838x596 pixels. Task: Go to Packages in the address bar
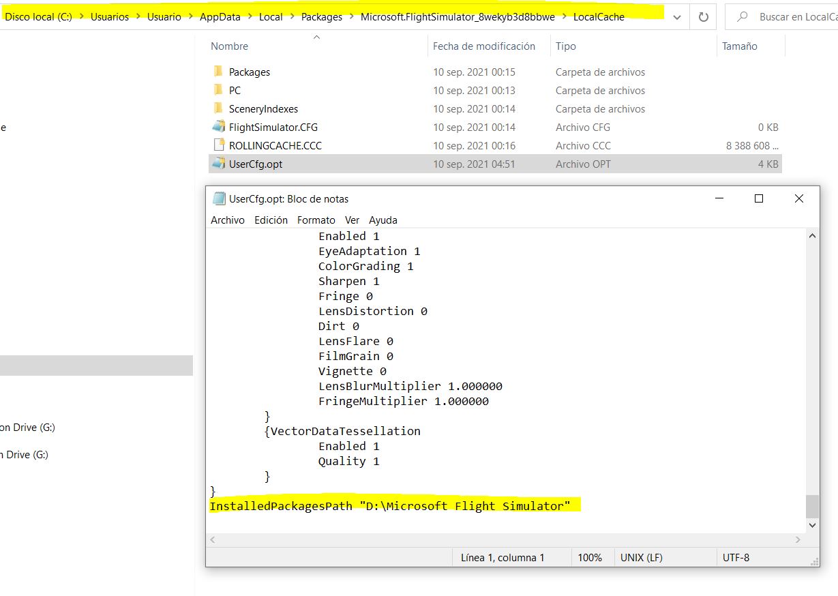coord(322,17)
